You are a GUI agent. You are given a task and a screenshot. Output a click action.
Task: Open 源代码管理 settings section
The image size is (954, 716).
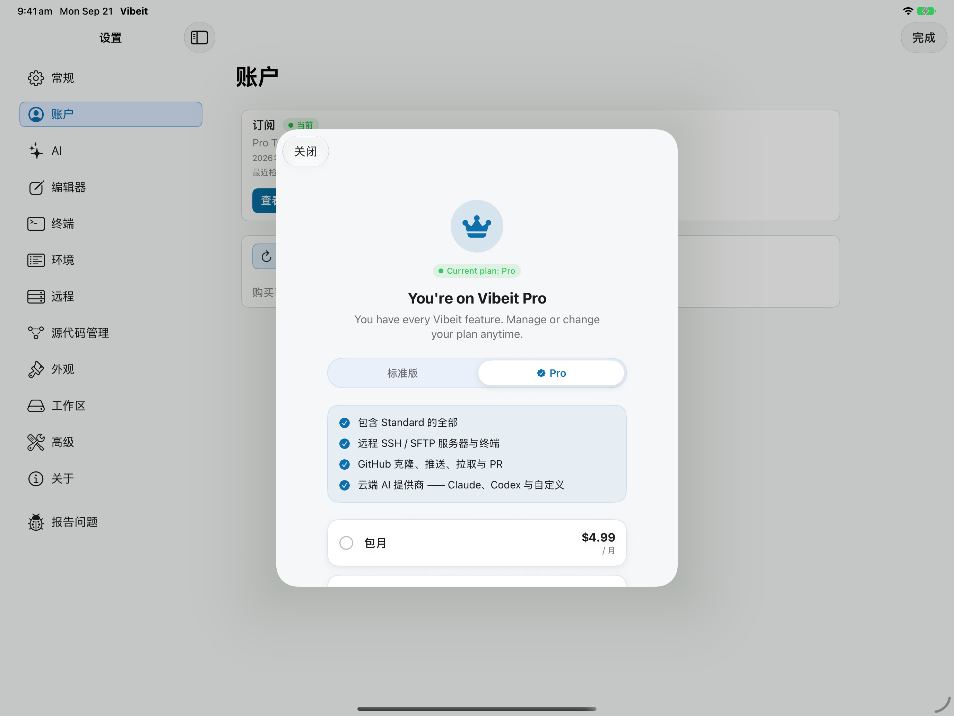(x=111, y=333)
